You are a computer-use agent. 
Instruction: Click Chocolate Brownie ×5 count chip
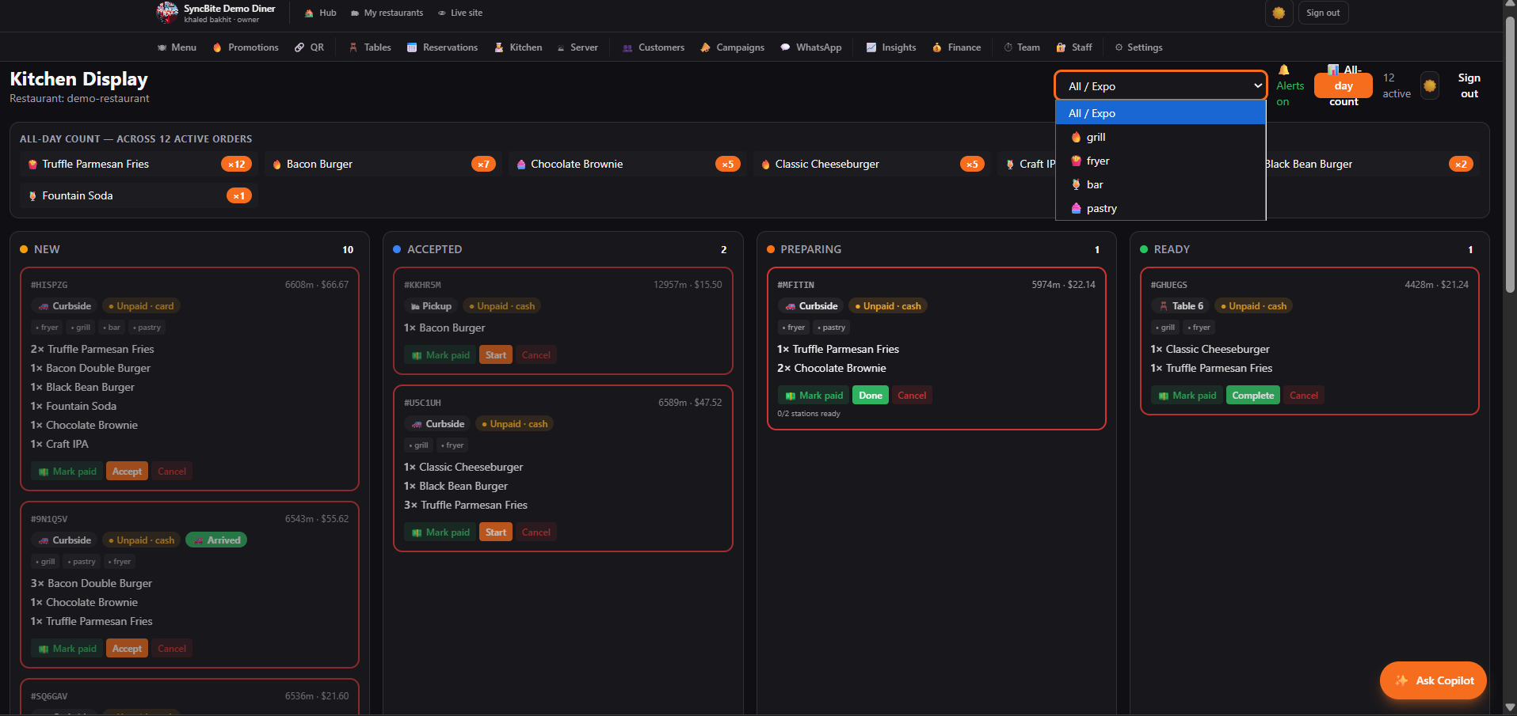(627, 164)
